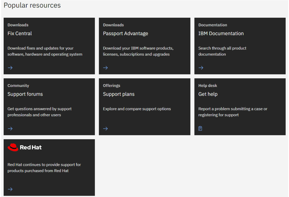Image resolution: width=289 pixels, height=197 pixels.
Task: Click the arrow icon on Support forums card
Action: [x=10, y=129]
